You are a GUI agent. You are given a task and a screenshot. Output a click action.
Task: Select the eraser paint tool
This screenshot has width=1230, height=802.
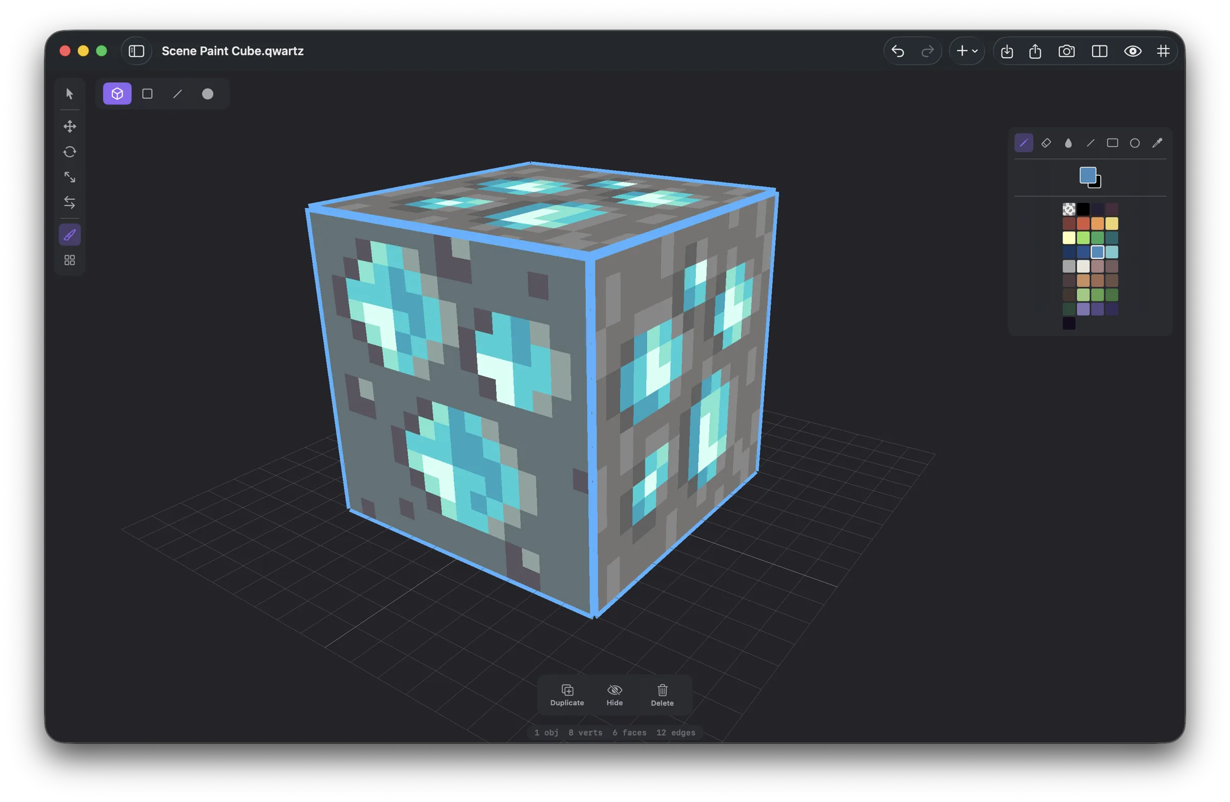pyautogui.click(x=1046, y=143)
